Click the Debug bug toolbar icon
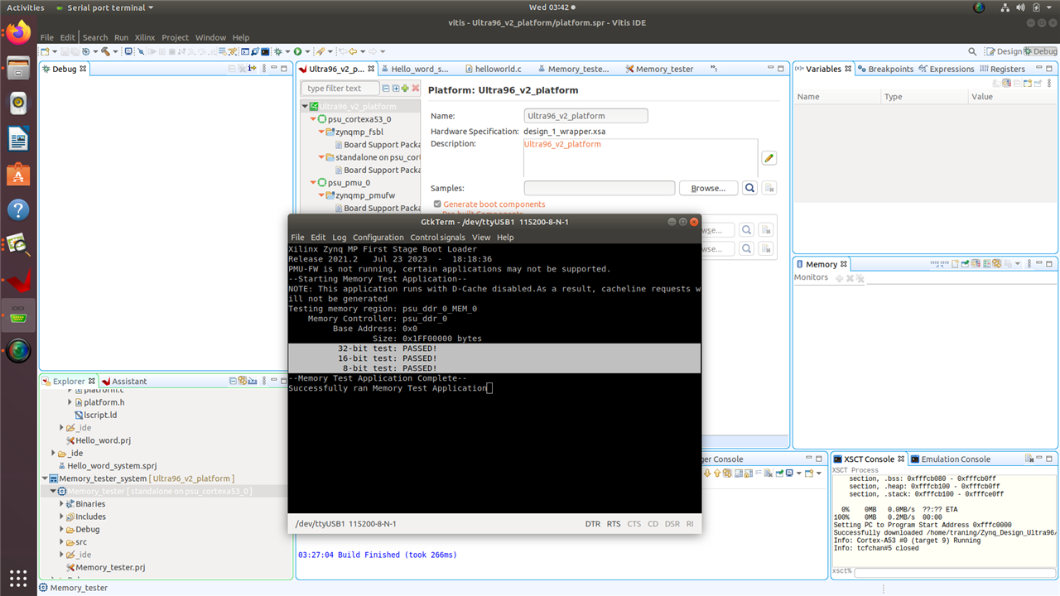This screenshot has height=596, width=1060. coord(278,51)
